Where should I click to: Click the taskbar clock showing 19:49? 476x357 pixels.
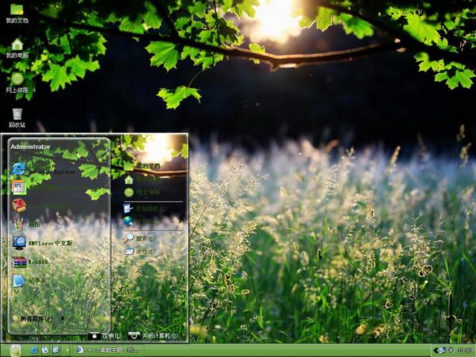tap(465, 350)
